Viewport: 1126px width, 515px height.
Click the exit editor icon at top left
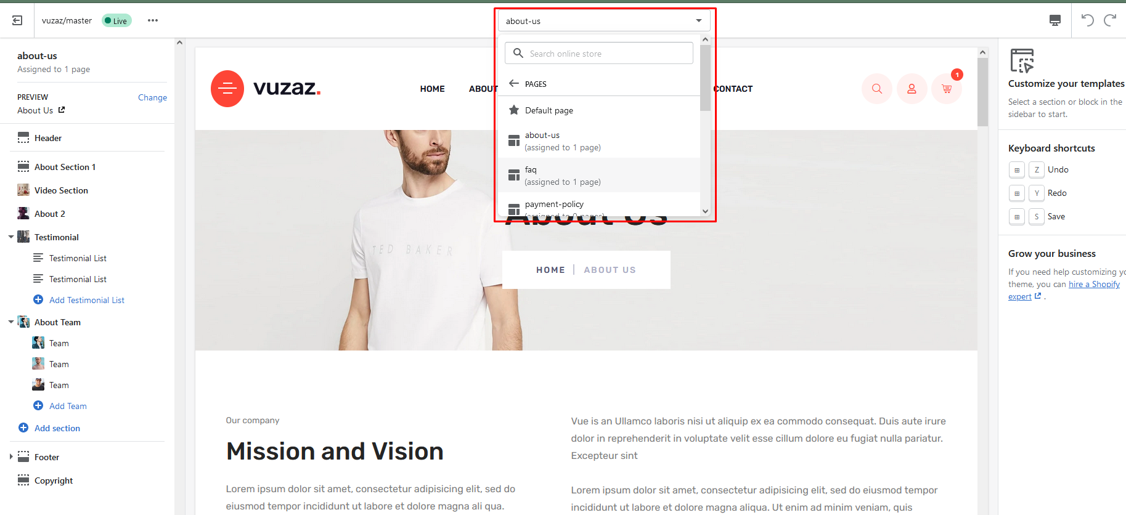pos(17,20)
